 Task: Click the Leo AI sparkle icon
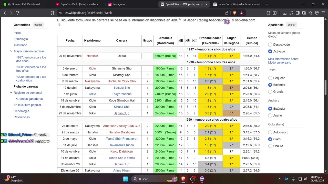[311, 13]
